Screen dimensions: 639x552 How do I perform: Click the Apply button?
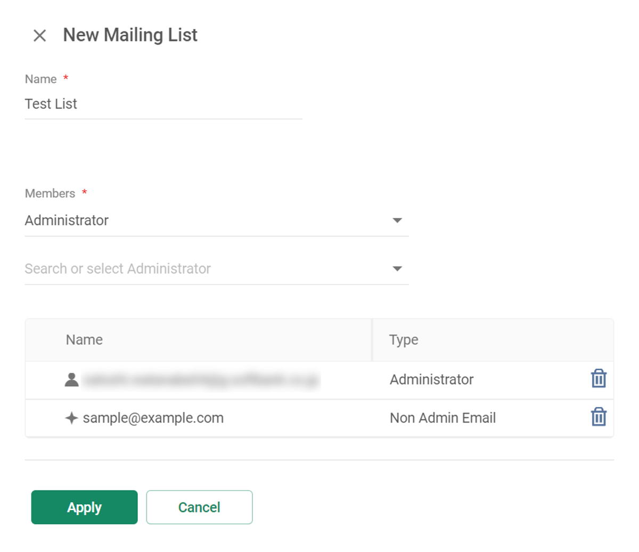coord(84,507)
